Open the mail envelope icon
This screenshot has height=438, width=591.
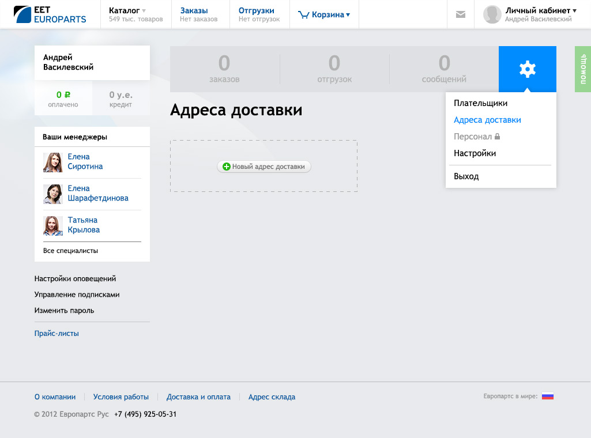(460, 14)
